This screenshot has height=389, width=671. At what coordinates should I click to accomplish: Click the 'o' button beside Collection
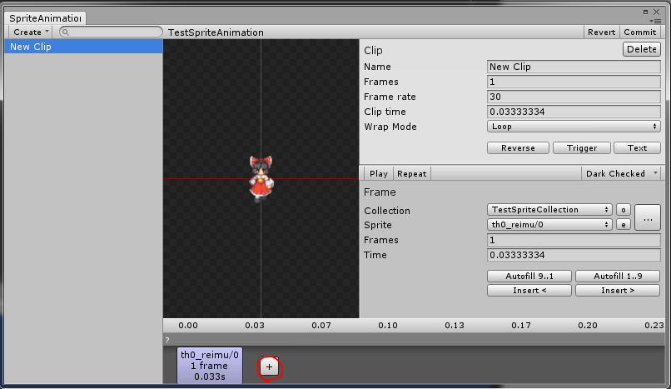click(623, 210)
